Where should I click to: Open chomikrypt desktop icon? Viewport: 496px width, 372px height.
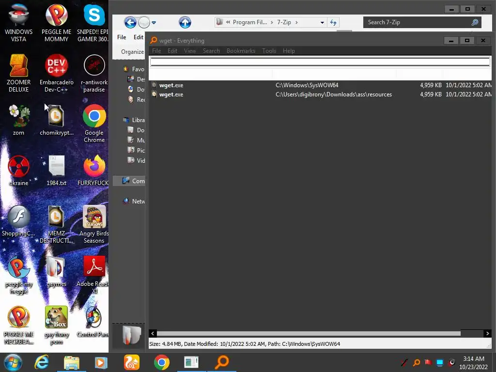point(56,120)
